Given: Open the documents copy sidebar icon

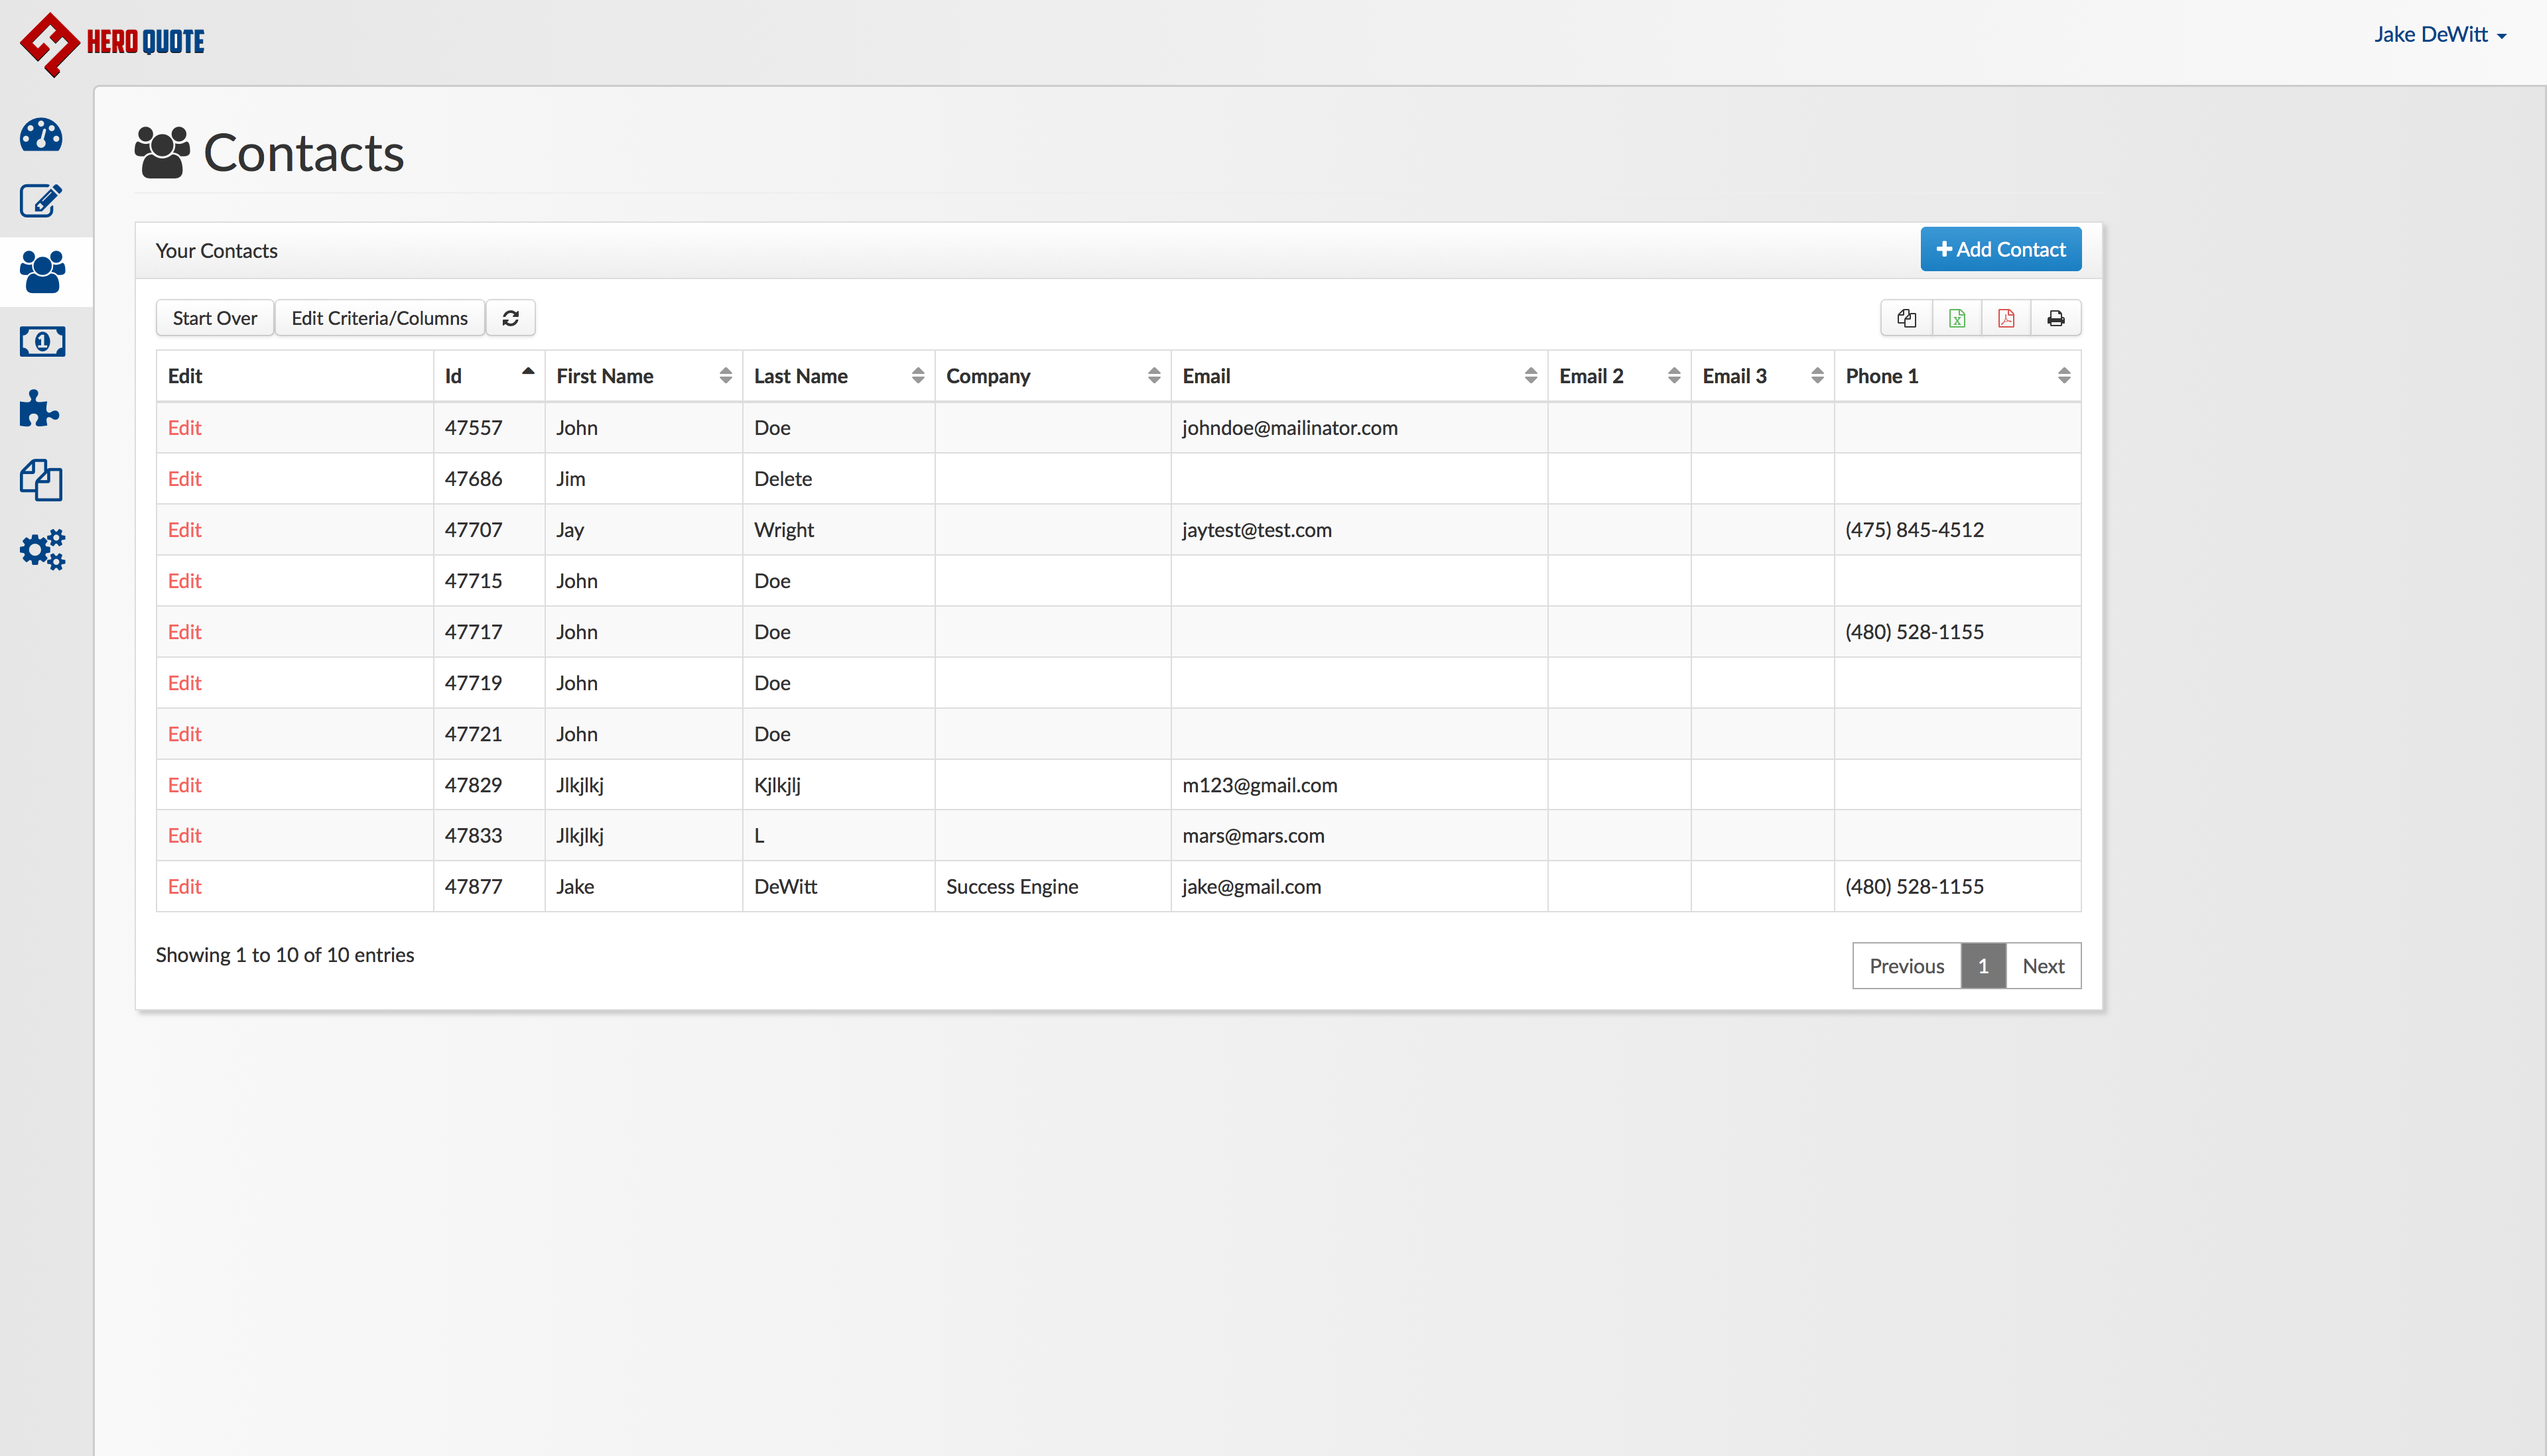Looking at the screenshot, I should tap(41, 480).
